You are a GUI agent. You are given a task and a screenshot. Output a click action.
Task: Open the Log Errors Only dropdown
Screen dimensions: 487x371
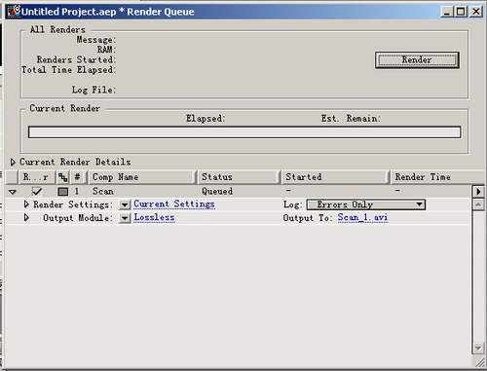coord(366,204)
